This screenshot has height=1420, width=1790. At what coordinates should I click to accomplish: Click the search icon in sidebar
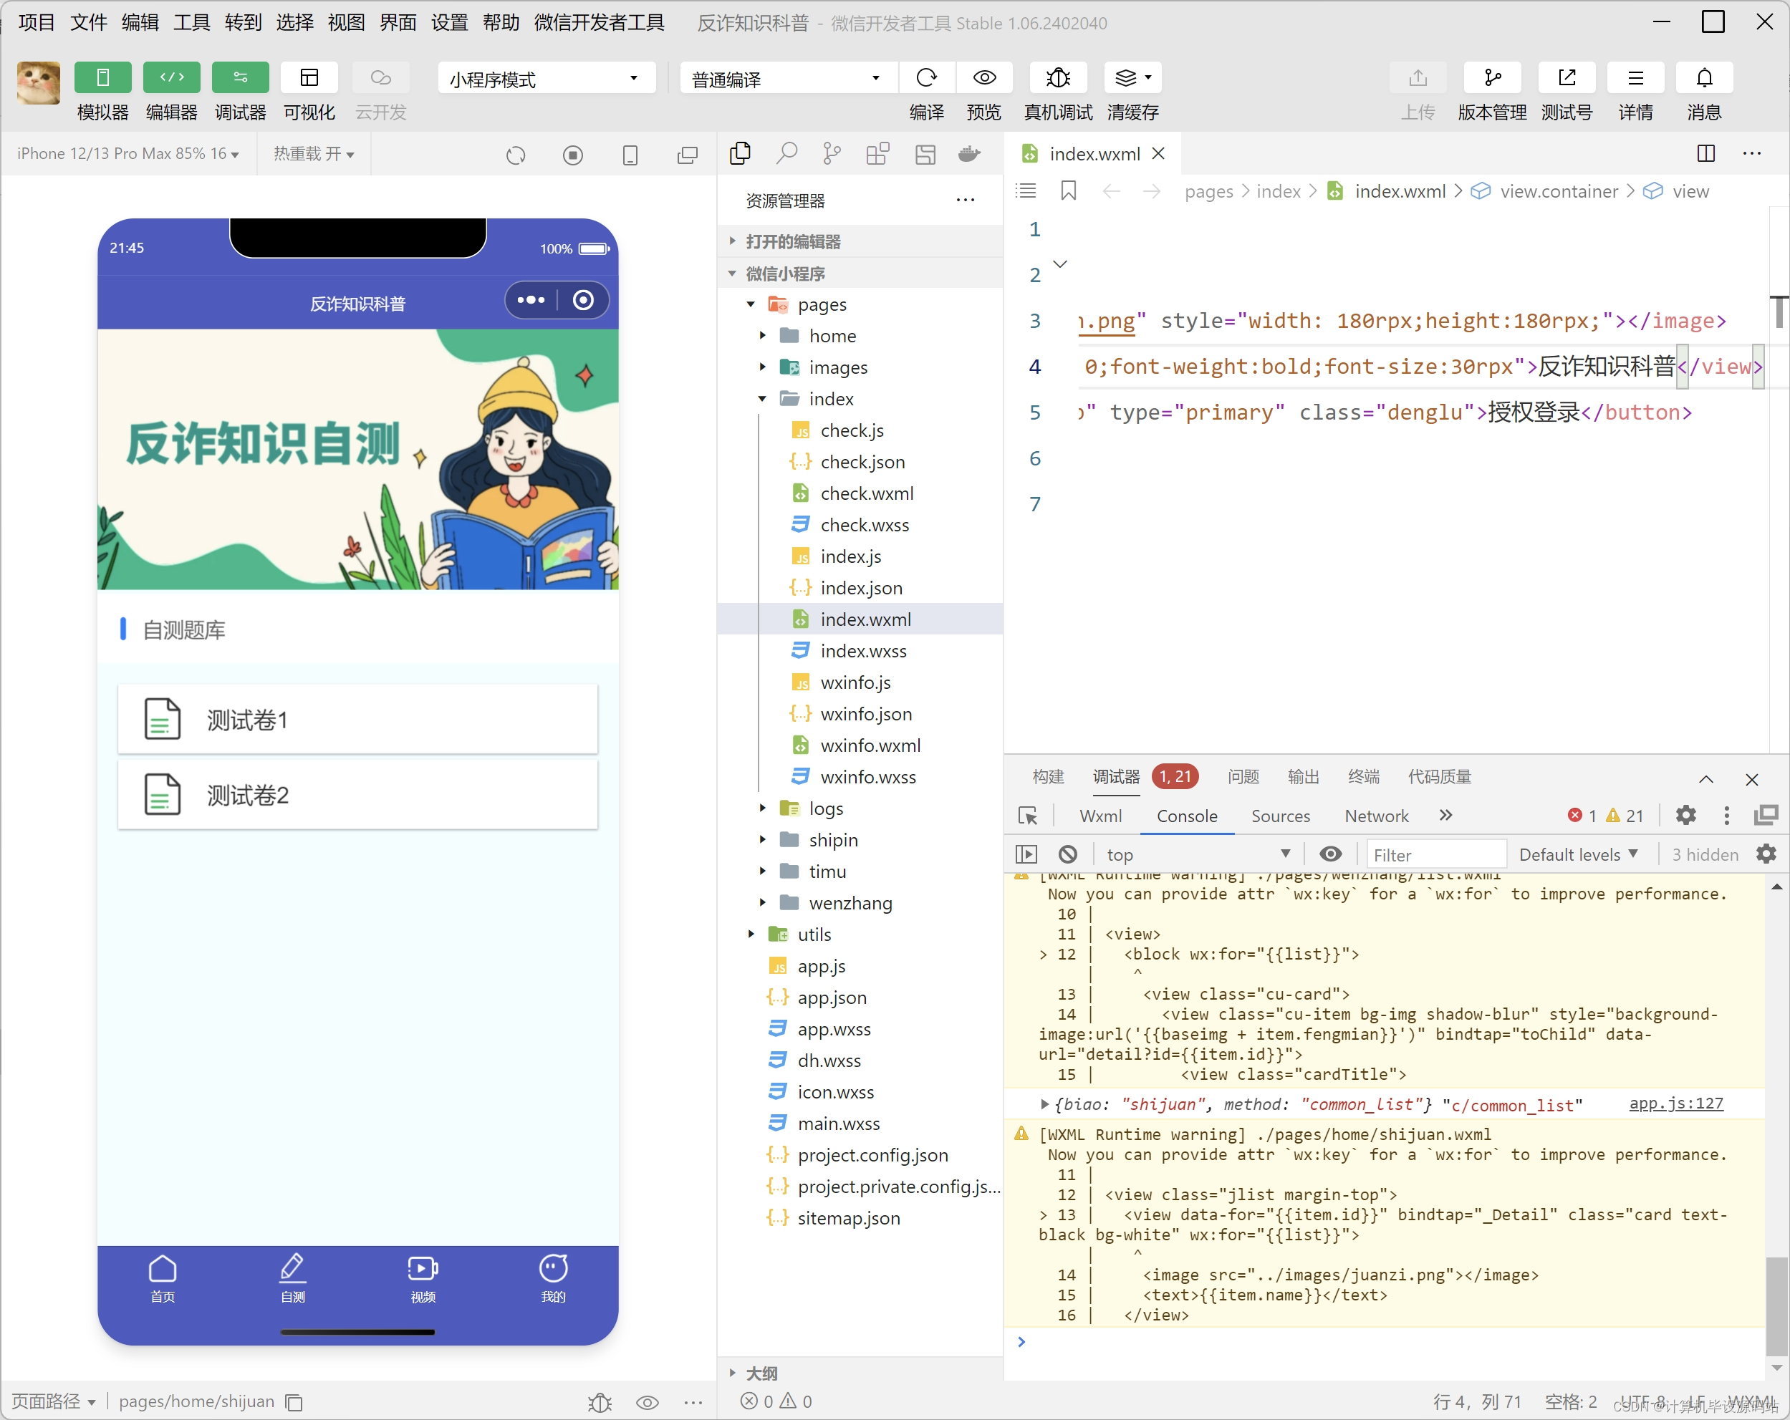pyautogui.click(x=786, y=153)
